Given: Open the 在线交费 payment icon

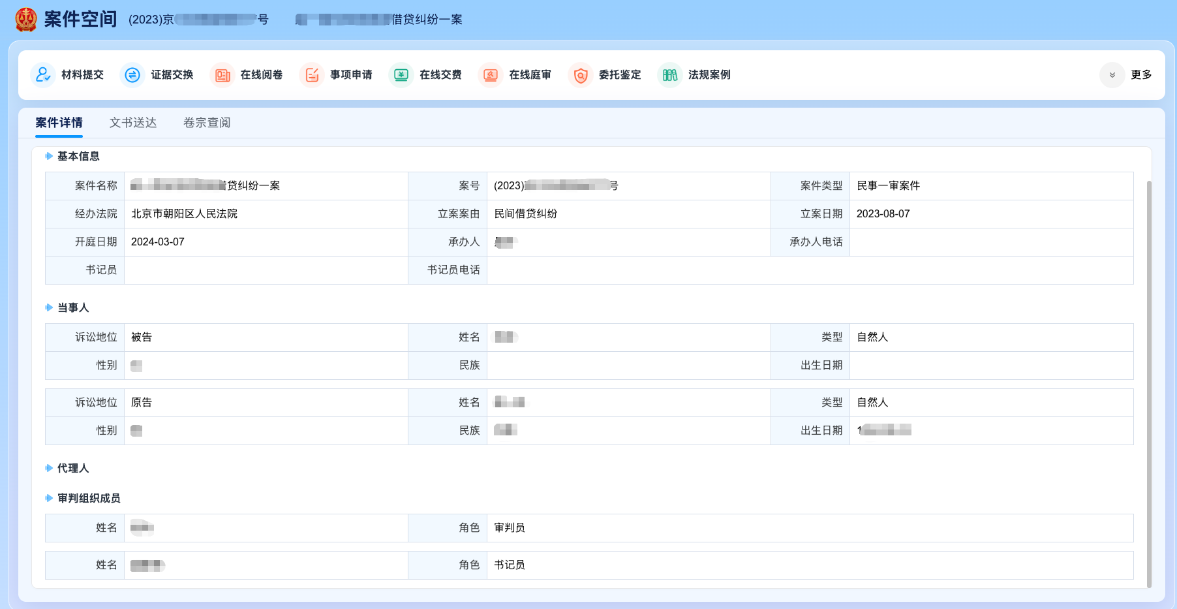Looking at the screenshot, I should coord(401,75).
